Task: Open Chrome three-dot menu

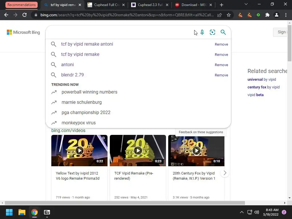Action: [x=286, y=15]
